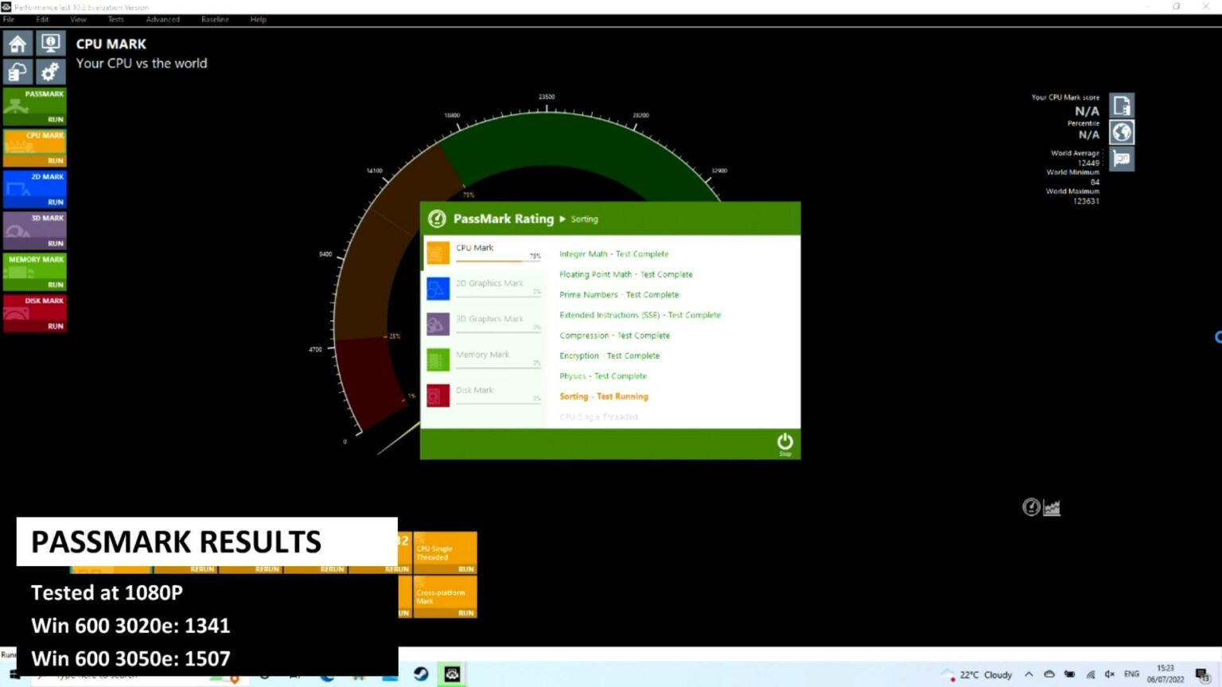Open the Tests menu
The height and width of the screenshot is (687, 1222).
click(x=115, y=19)
